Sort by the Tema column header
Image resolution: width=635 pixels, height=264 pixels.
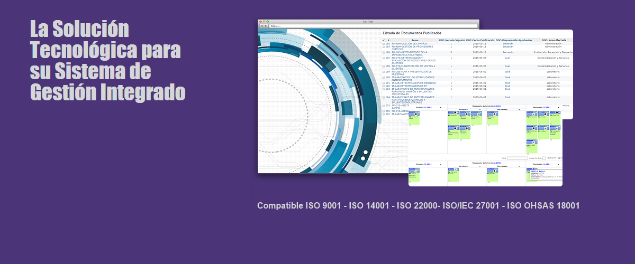[415, 40]
